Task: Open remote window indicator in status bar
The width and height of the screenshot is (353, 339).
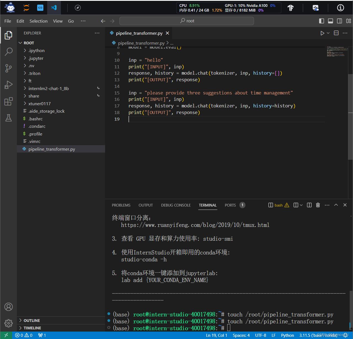Action: click(6, 335)
